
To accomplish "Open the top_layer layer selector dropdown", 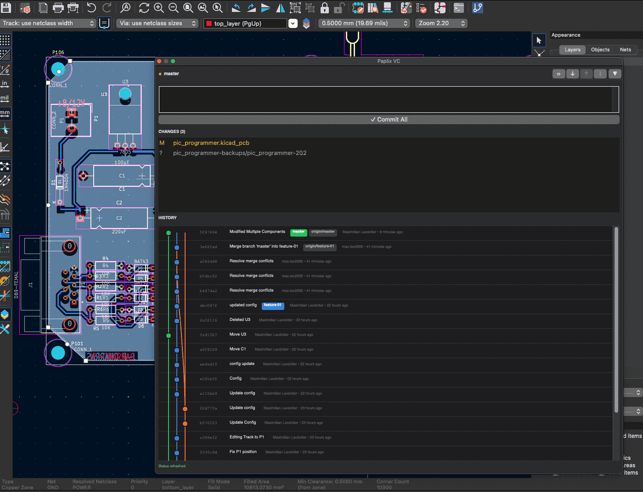I will click(245, 23).
